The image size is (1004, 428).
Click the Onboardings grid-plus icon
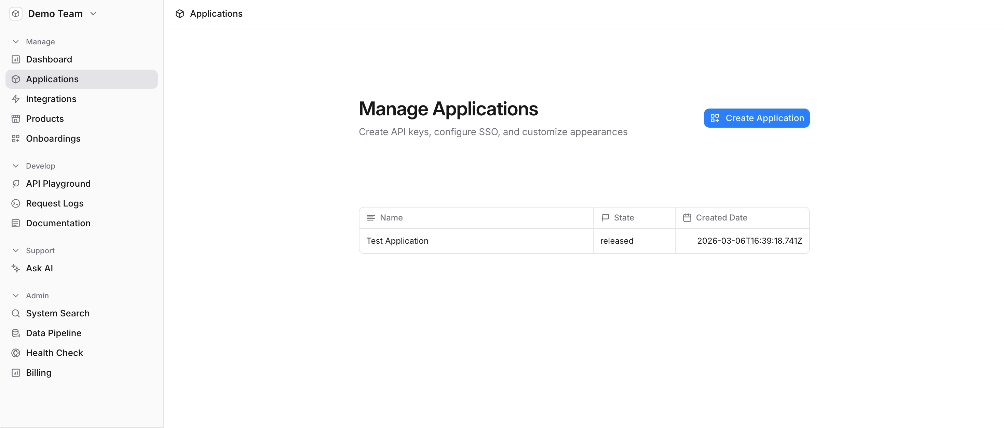coord(16,139)
